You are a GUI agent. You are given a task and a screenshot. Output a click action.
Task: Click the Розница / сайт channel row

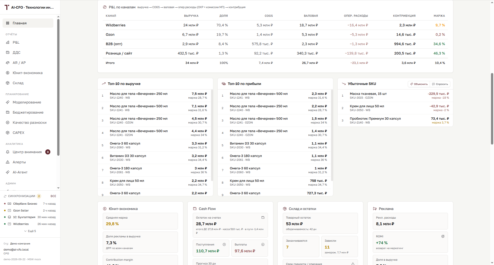(x=275, y=53)
